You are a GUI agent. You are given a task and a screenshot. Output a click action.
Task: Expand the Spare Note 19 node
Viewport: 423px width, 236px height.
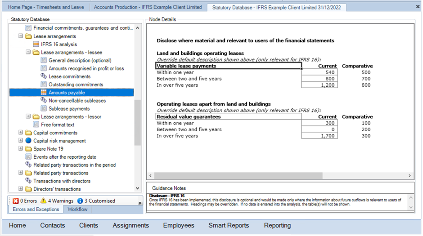(x=21, y=148)
